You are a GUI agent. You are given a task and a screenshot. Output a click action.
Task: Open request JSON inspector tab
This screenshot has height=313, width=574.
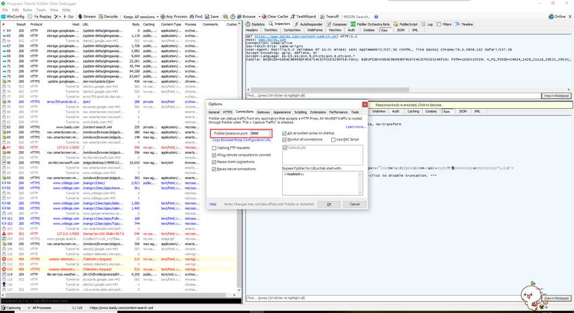click(401, 30)
